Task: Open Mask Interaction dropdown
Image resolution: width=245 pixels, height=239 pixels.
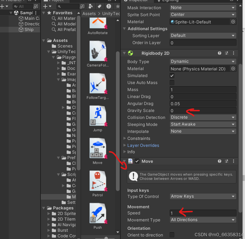Action: pyautogui.click(x=203, y=8)
